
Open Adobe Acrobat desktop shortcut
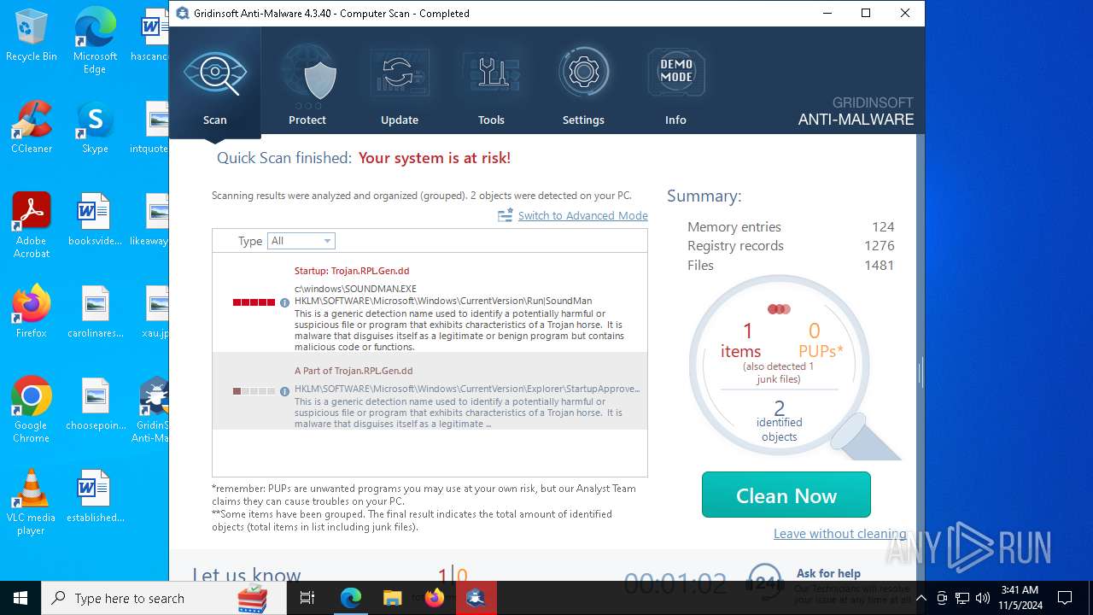[32, 225]
